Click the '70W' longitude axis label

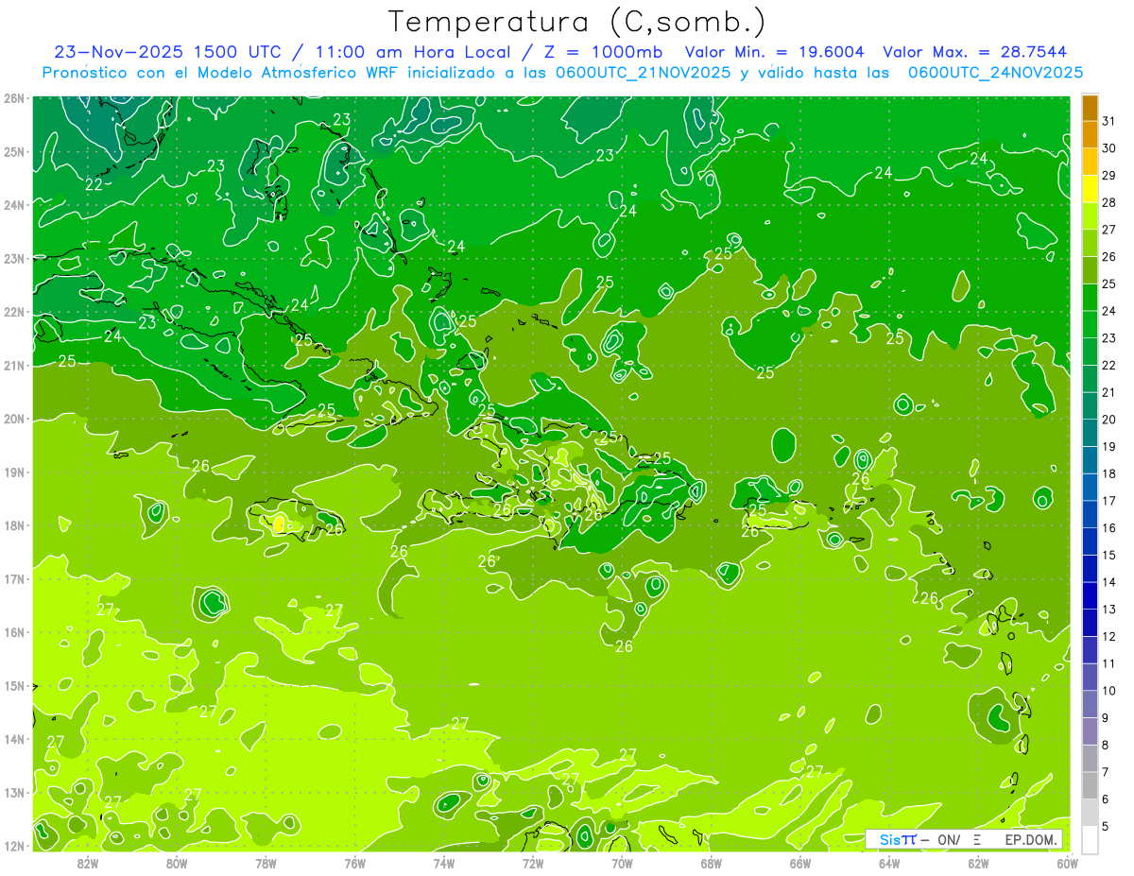click(622, 862)
